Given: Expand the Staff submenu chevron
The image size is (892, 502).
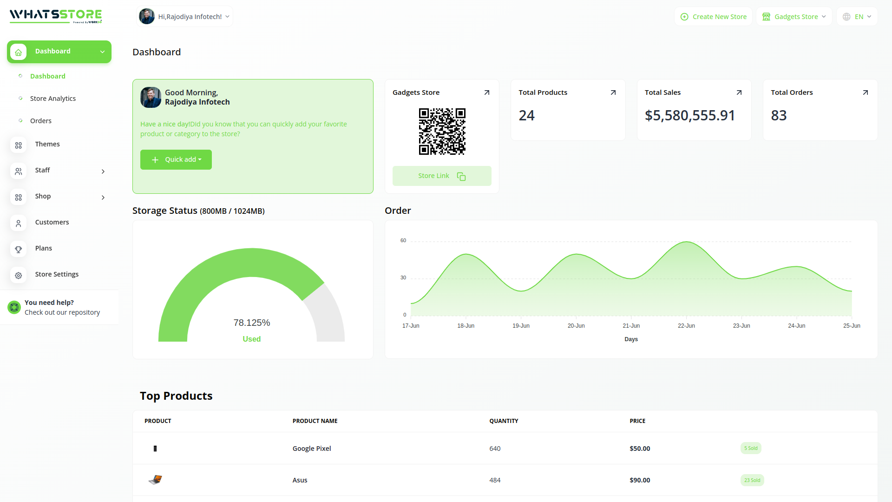Looking at the screenshot, I should (x=103, y=172).
